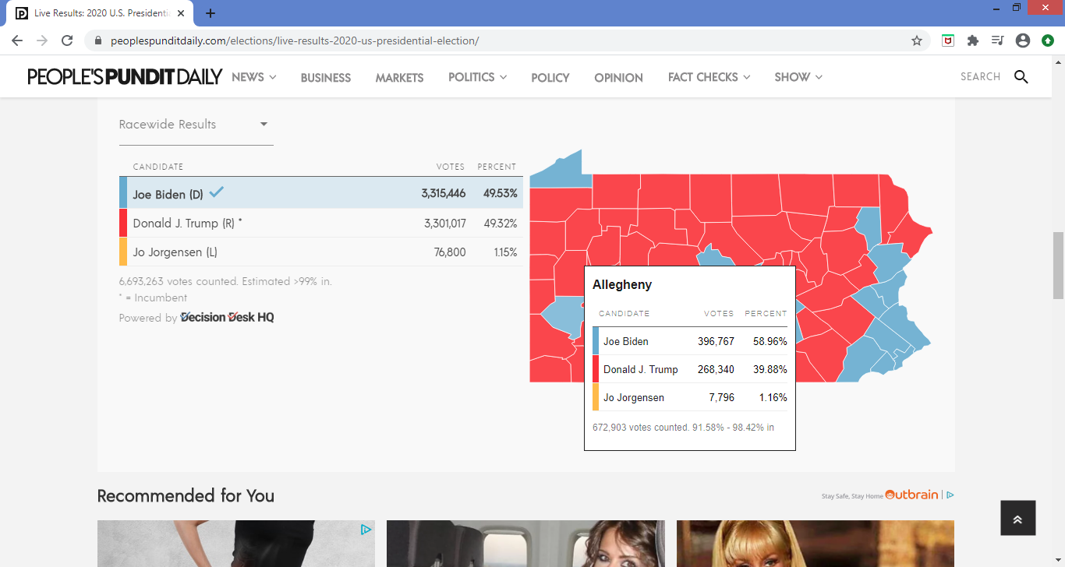The height and width of the screenshot is (567, 1065).
Task: Click the Outbrain logo link
Action: [911, 495]
